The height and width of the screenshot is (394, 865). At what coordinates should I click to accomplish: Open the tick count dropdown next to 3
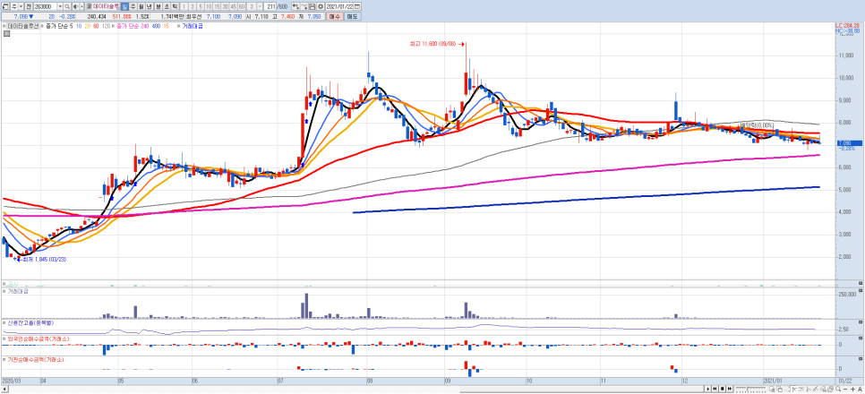click(x=260, y=6)
